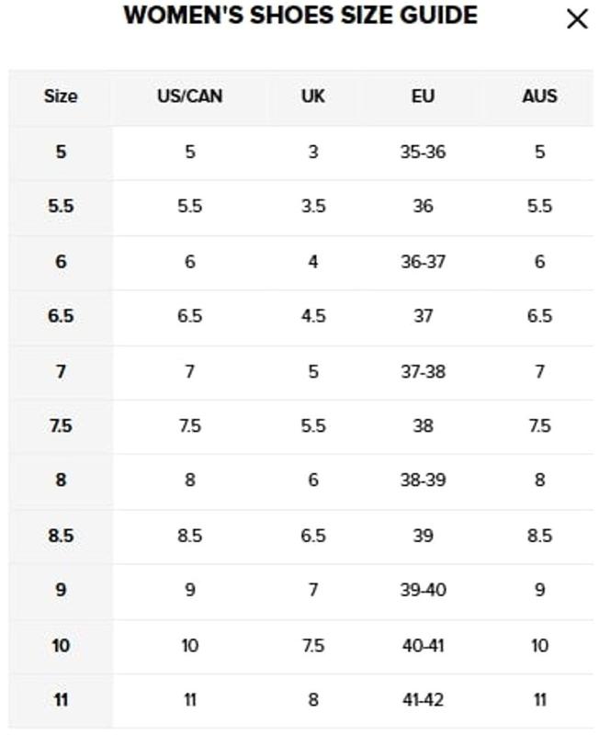The image size is (599, 735).
Task: Click the US/CAN column header
Action: pyautogui.click(x=189, y=96)
